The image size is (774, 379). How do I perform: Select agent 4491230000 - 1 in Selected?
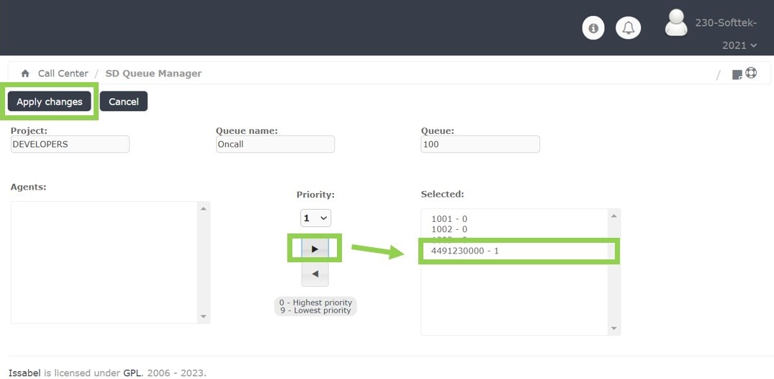click(x=465, y=251)
